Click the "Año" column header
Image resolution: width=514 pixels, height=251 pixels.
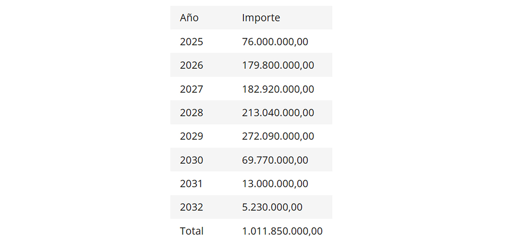(x=189, y=18)
